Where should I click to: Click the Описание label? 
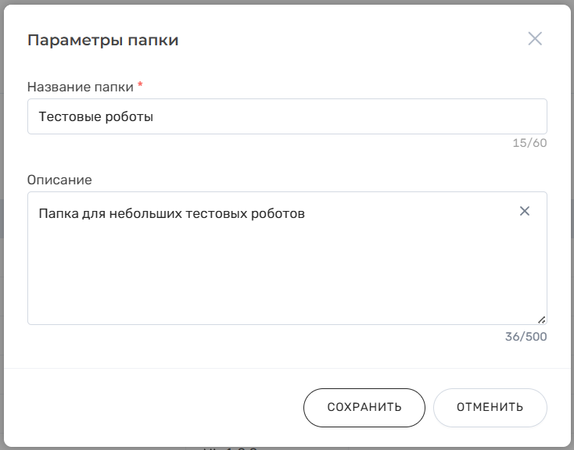point(59,180)
